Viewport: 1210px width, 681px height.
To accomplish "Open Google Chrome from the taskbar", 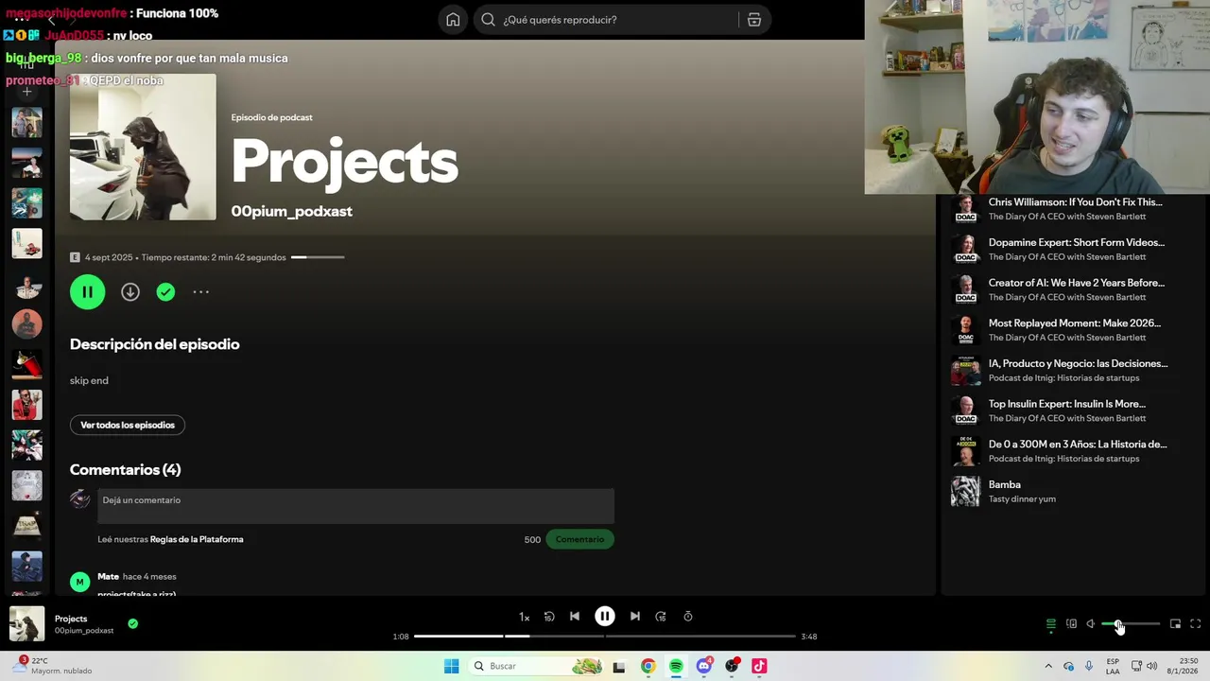I will pos(648,666).
